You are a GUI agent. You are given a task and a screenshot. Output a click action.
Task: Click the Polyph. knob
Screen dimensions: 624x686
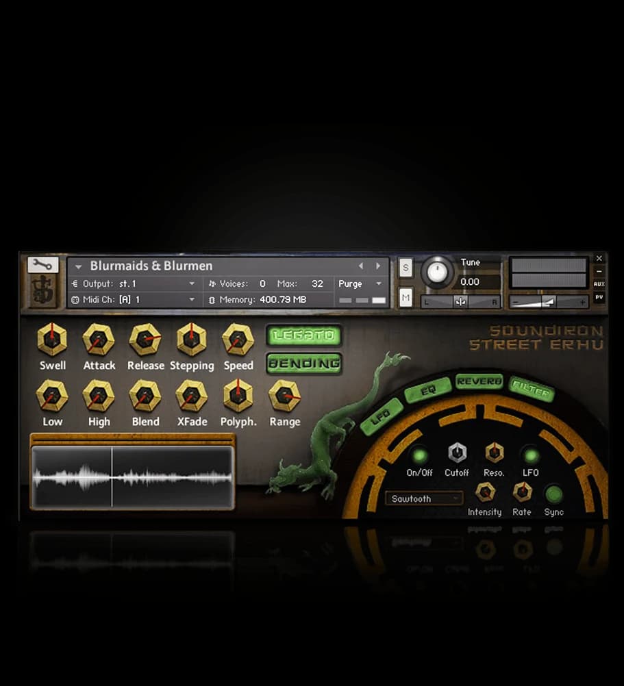tap(238, 395)
